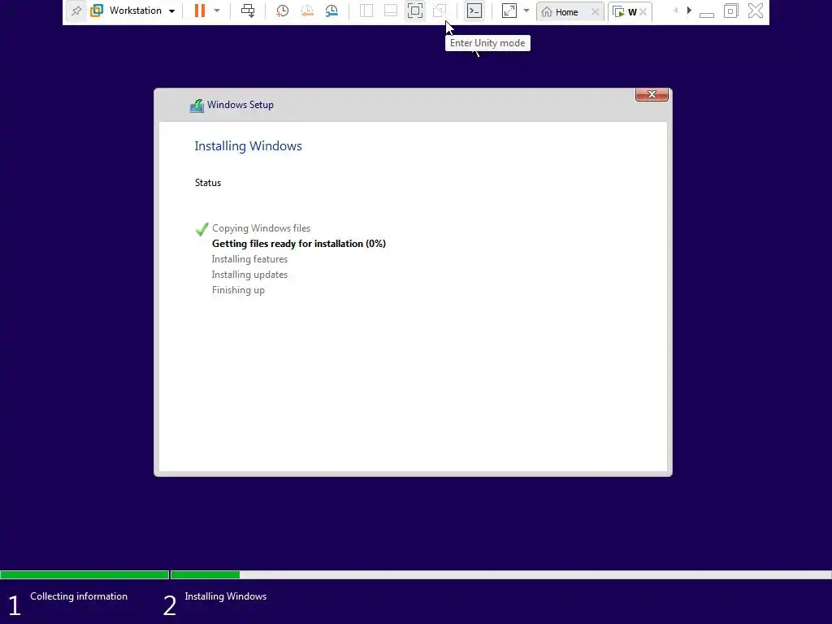This screenshot has width=832, height=624.
Task: Click the Status label
Action: coord(208,183)
